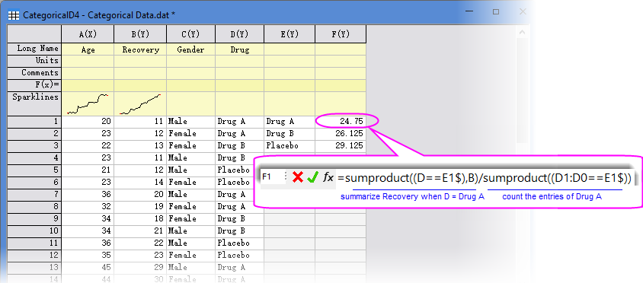Select cell with value 29.125
Image resolution: width=643 pixels, height=283 pixels.
(x=341, y=146)
